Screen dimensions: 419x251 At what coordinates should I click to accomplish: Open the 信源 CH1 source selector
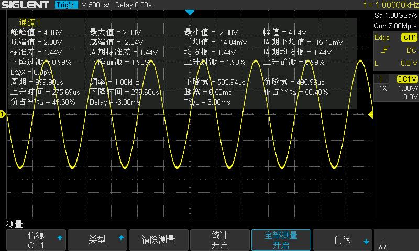(37, 240)
